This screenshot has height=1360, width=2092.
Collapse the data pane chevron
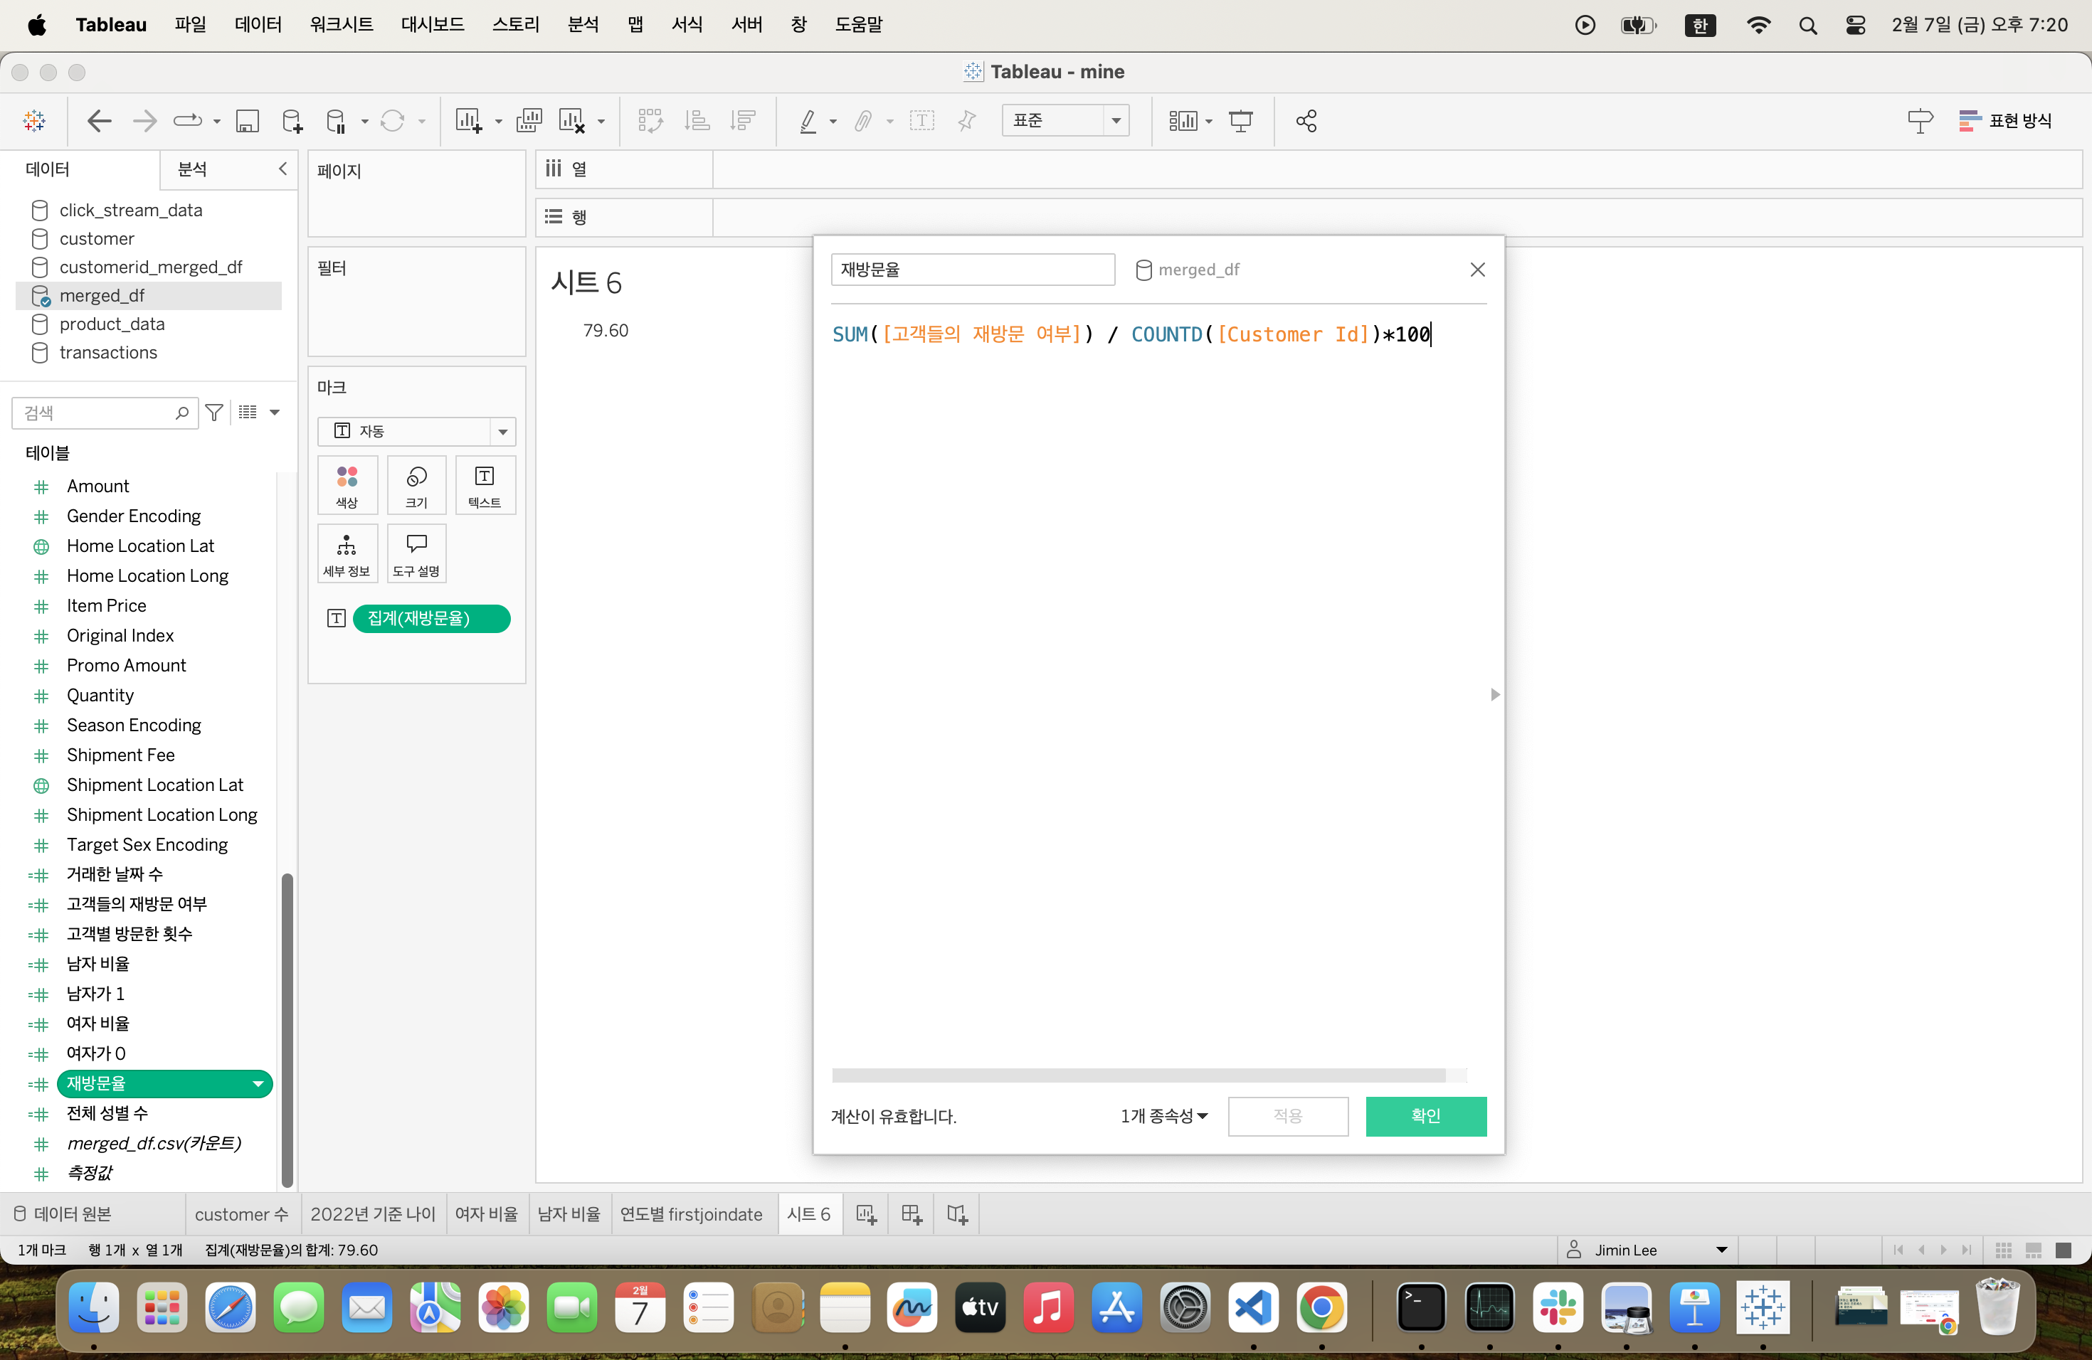point(282,169)
